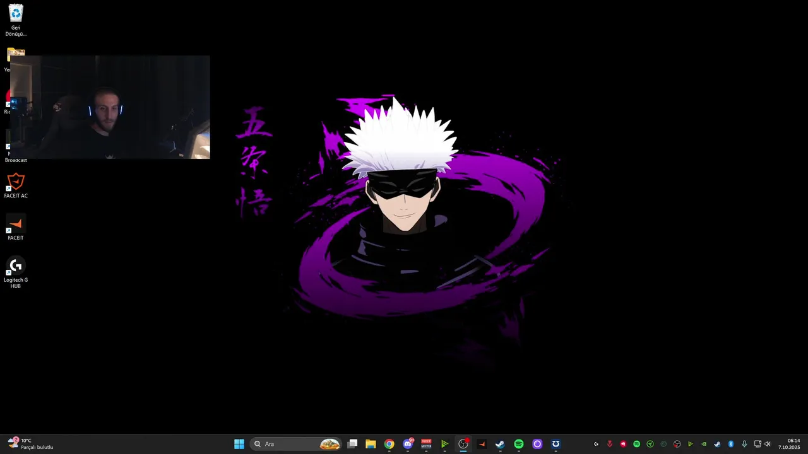Click the Steam icon in the system tray

point(717,444)
